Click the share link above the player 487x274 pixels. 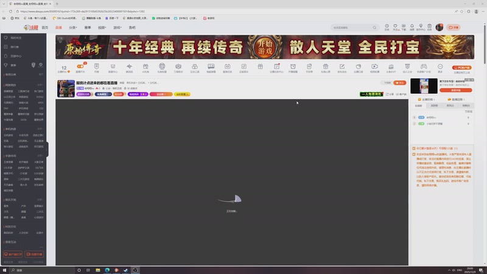390,94
